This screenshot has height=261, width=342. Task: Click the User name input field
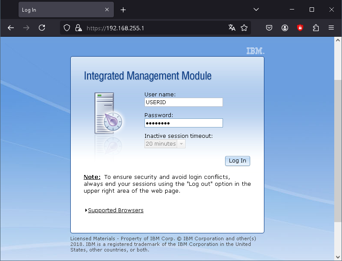pyautogui.click(x=183, y=102)
